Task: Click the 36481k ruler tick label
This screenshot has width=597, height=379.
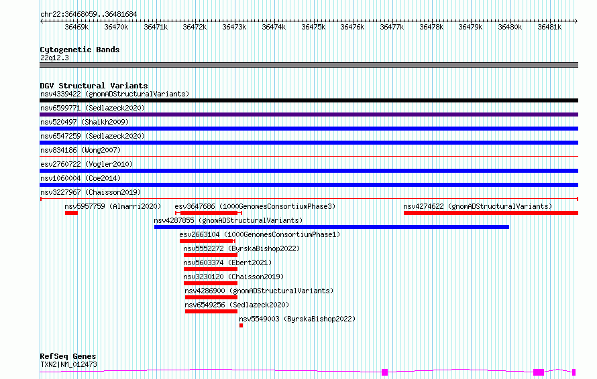Action: (x=549, y=27)
